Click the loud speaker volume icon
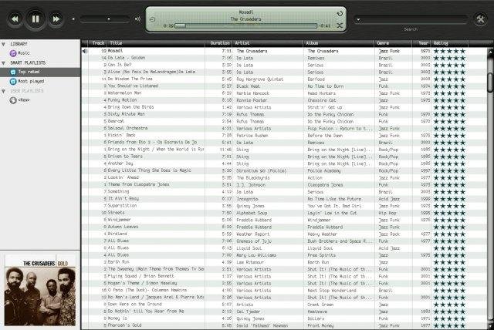This screenshot has width=494, height=330. pyautogui.click(x=137, y=19)
